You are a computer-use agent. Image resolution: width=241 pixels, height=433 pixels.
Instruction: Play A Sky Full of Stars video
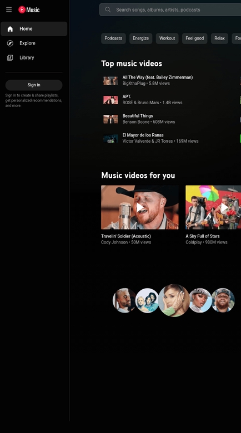(213, 207)
